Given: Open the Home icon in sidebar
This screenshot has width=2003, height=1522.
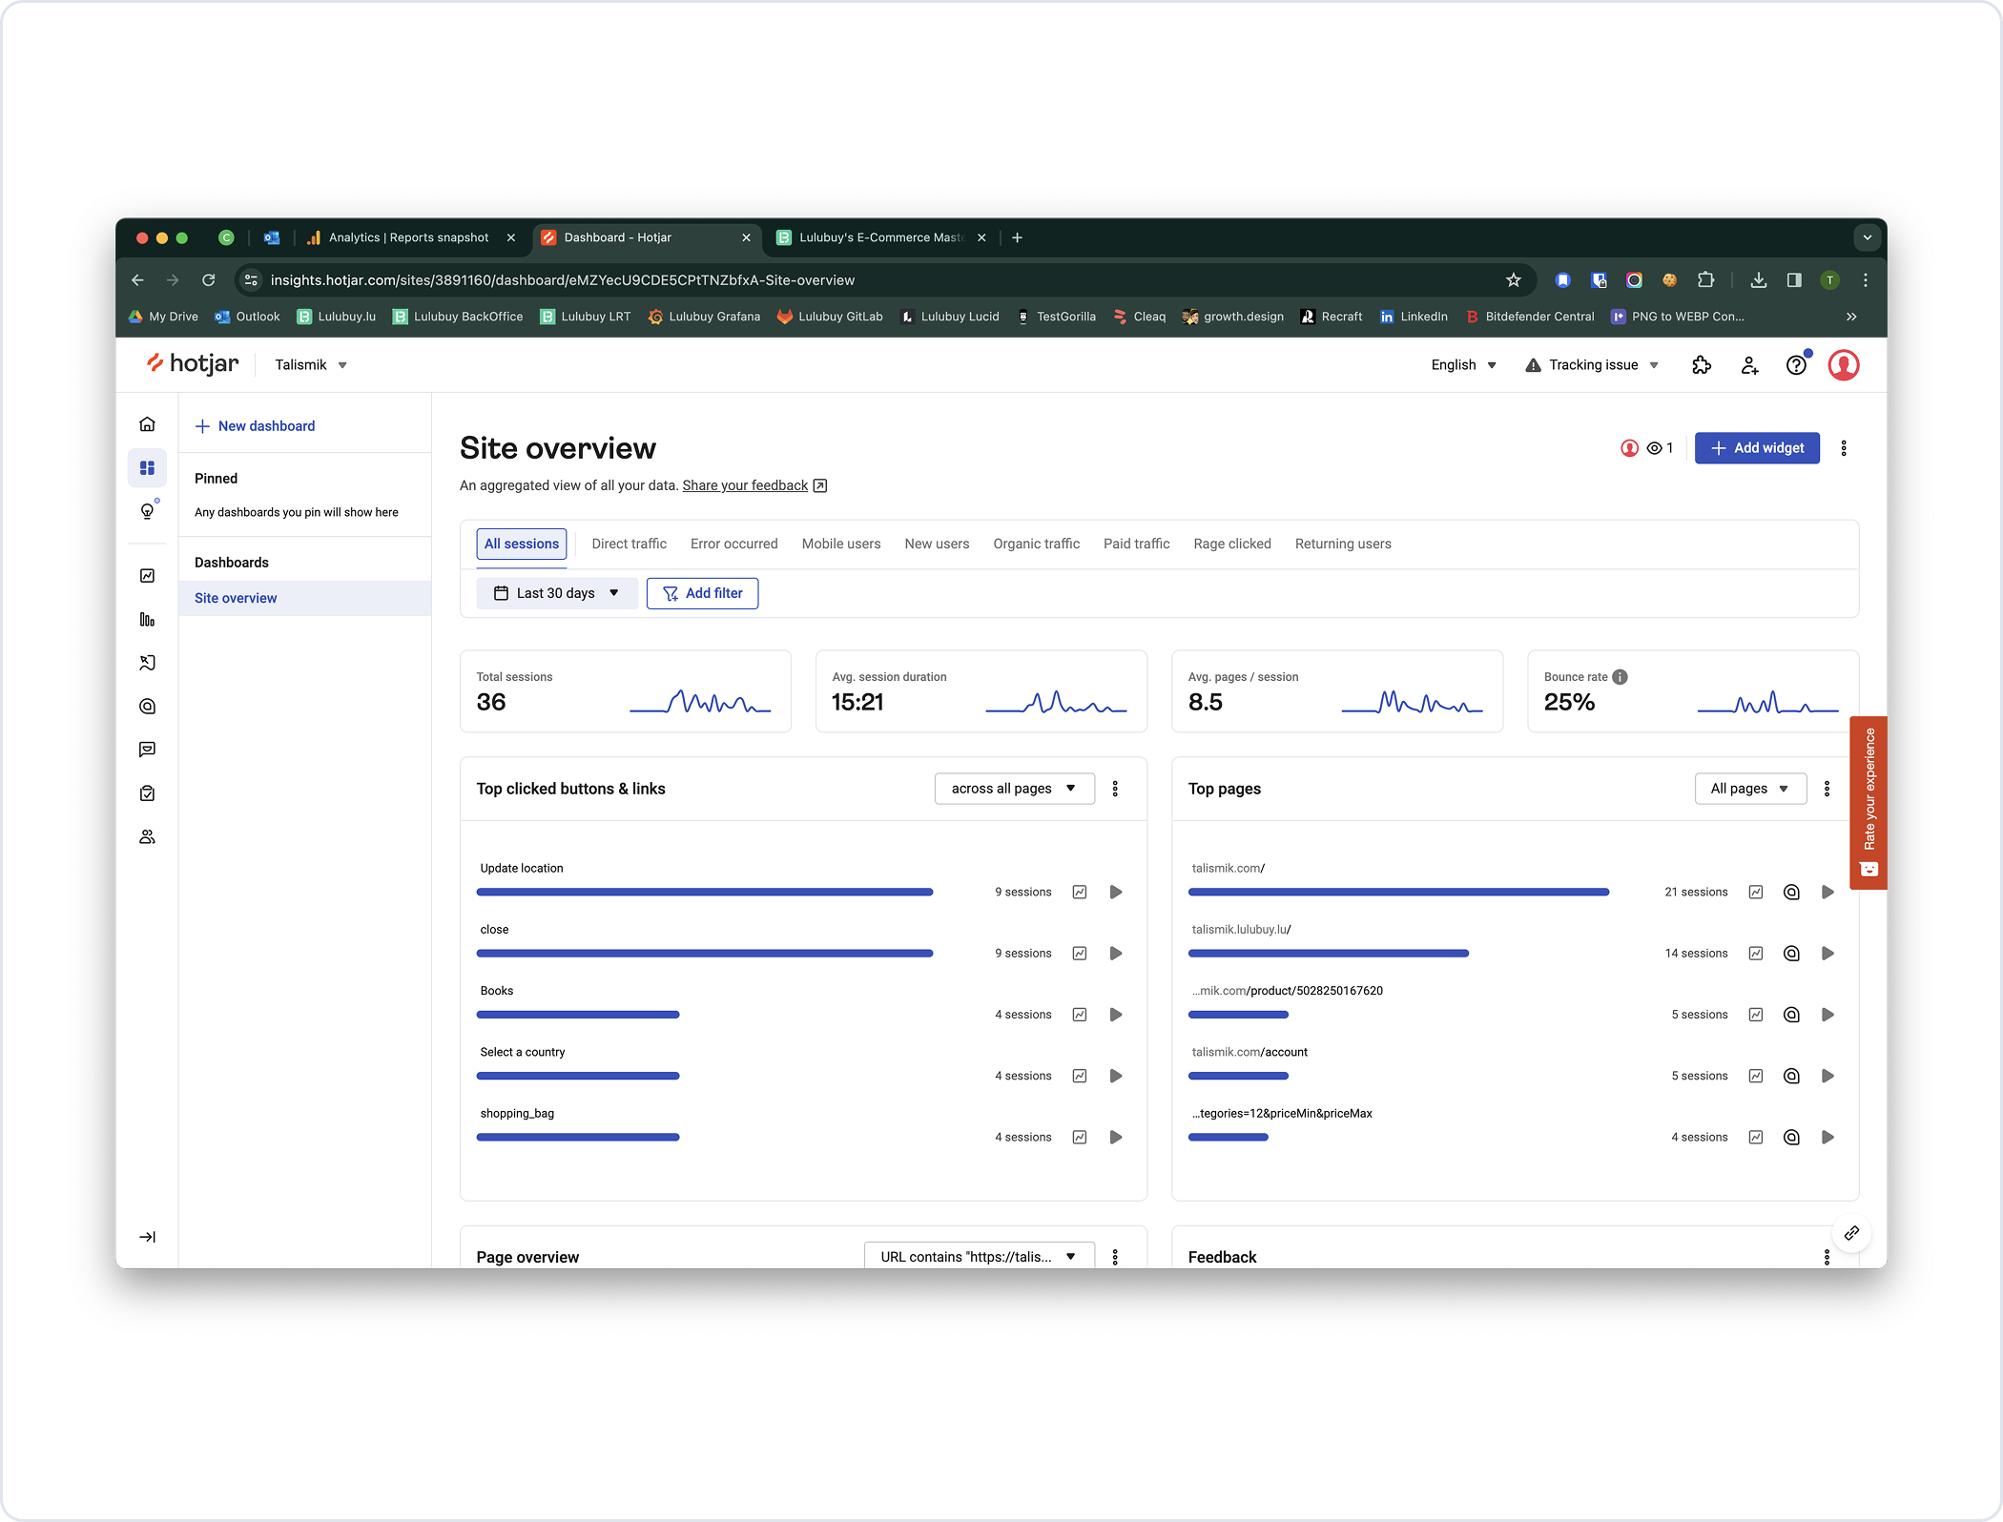Looking at the screenshot, I should 147,424.
